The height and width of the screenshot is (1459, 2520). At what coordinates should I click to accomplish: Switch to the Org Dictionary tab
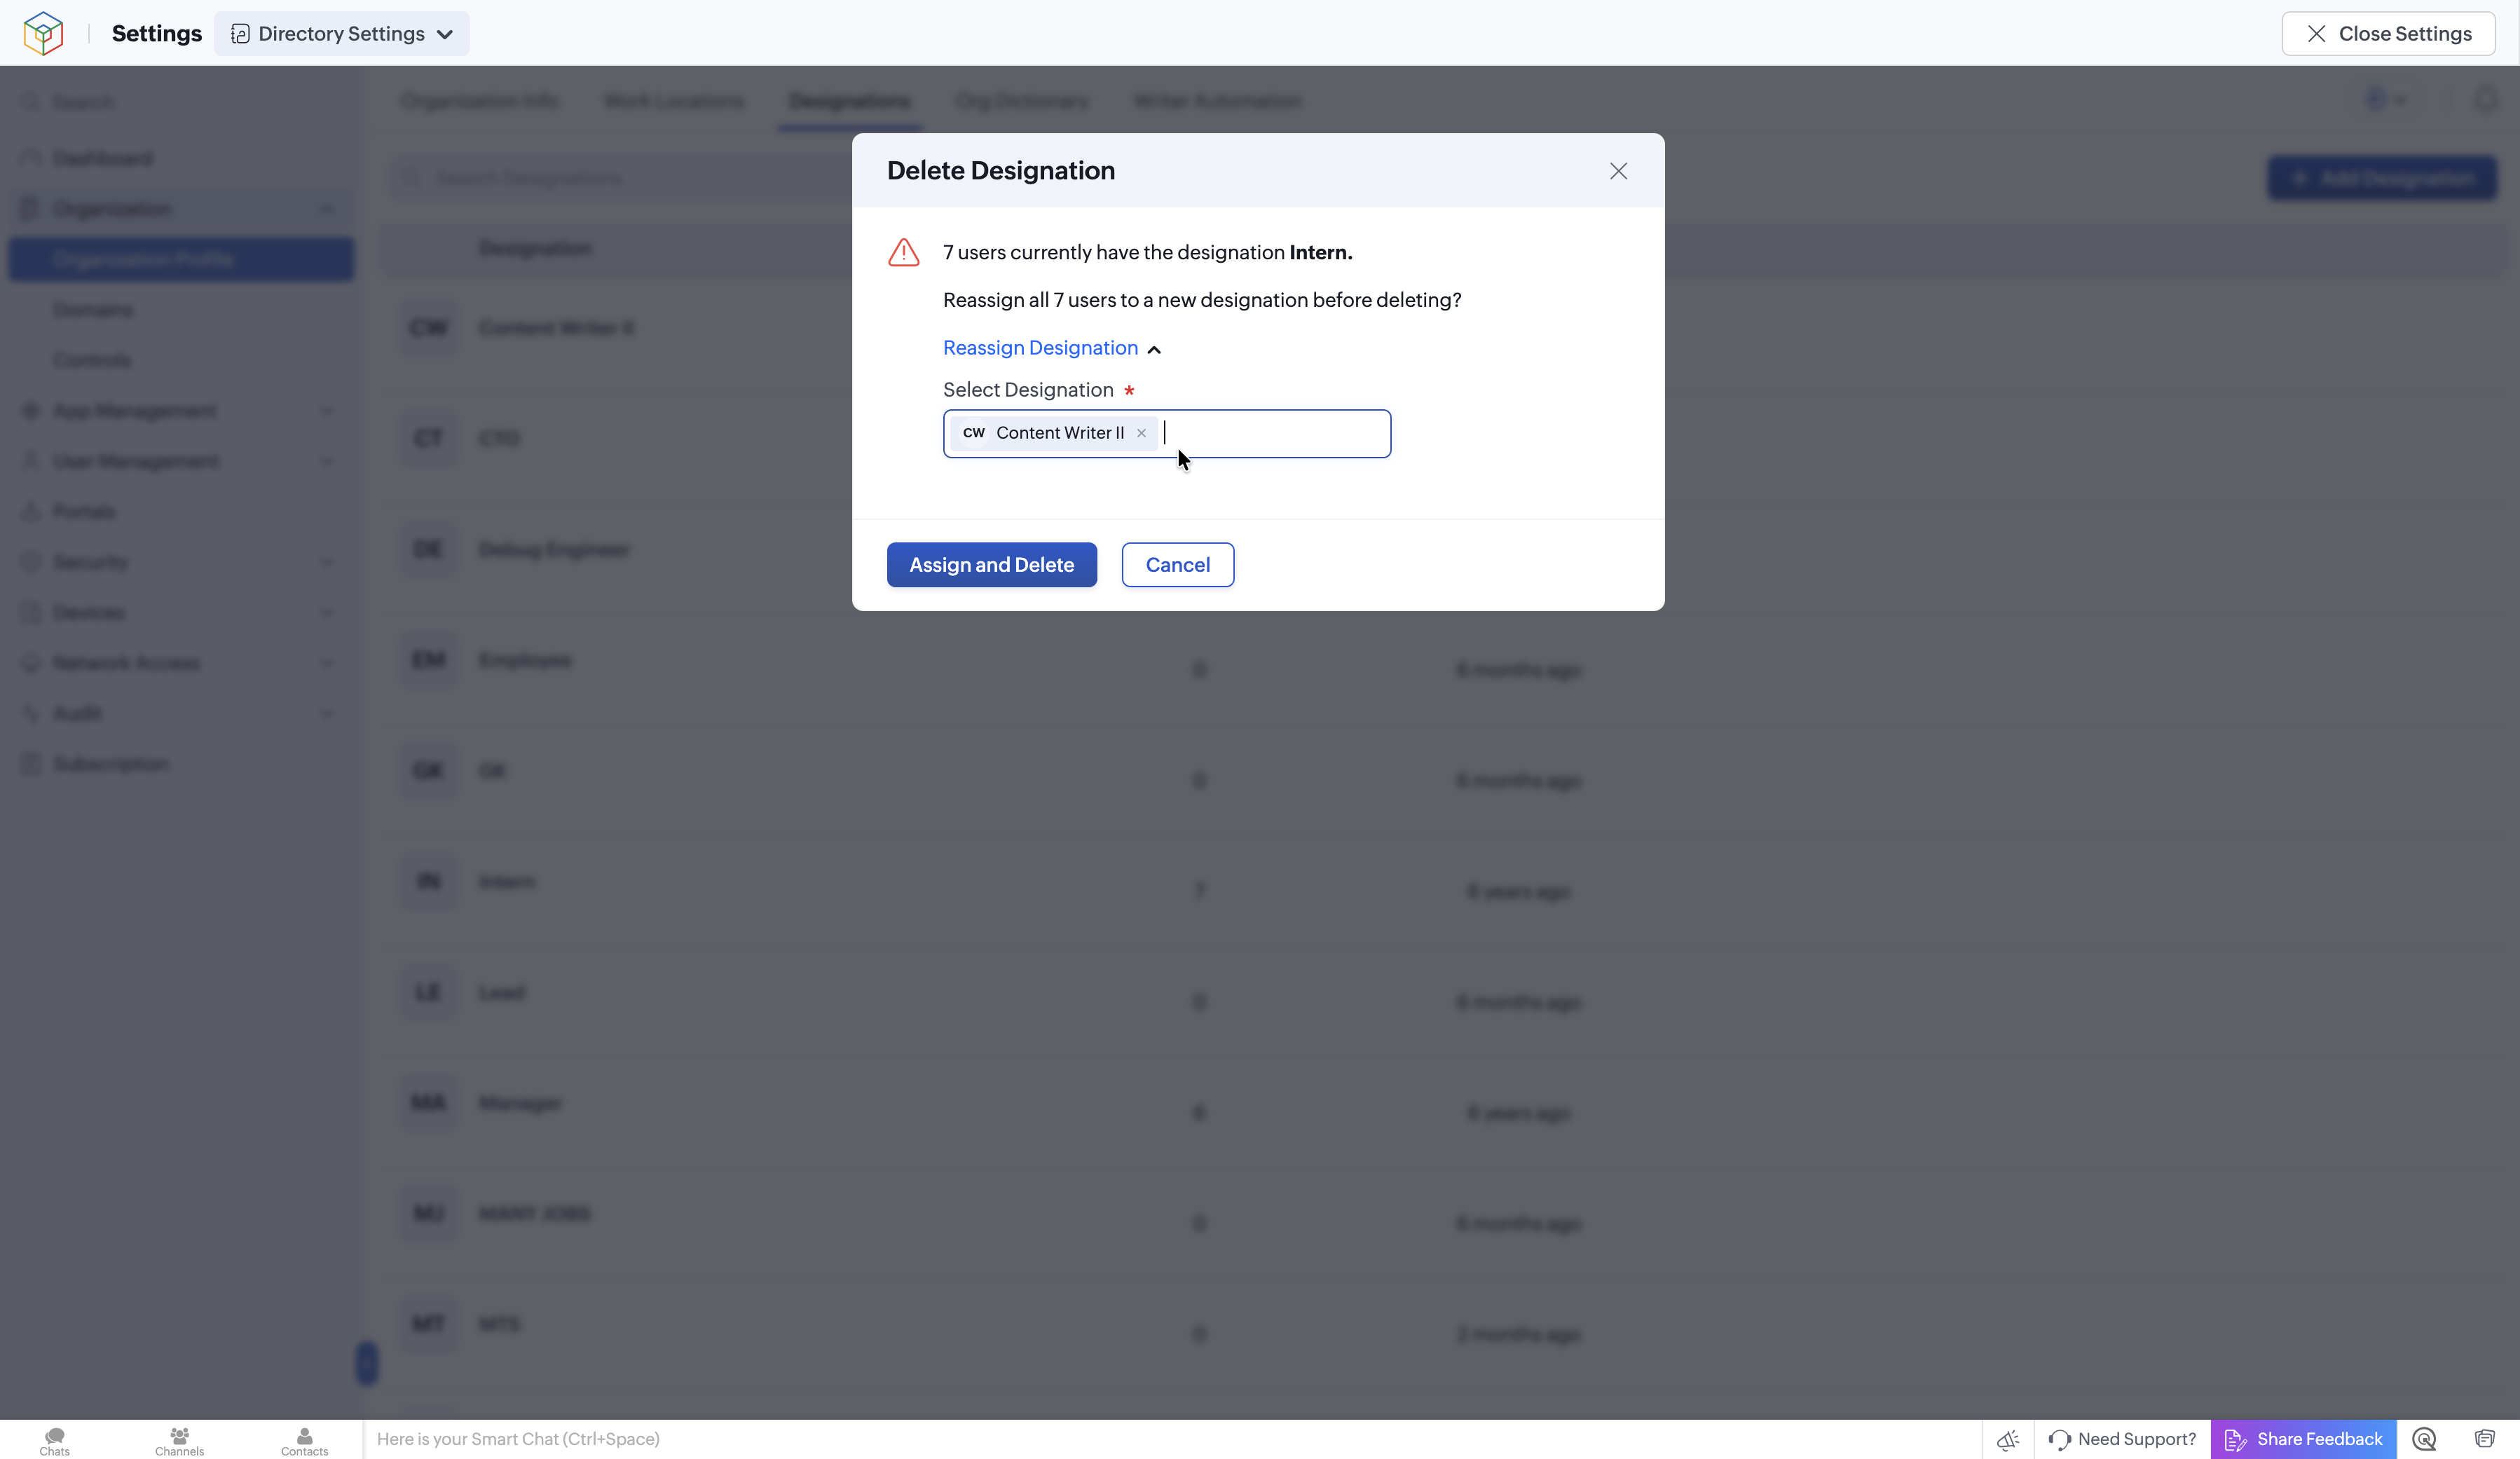[x=1022, y=101]
